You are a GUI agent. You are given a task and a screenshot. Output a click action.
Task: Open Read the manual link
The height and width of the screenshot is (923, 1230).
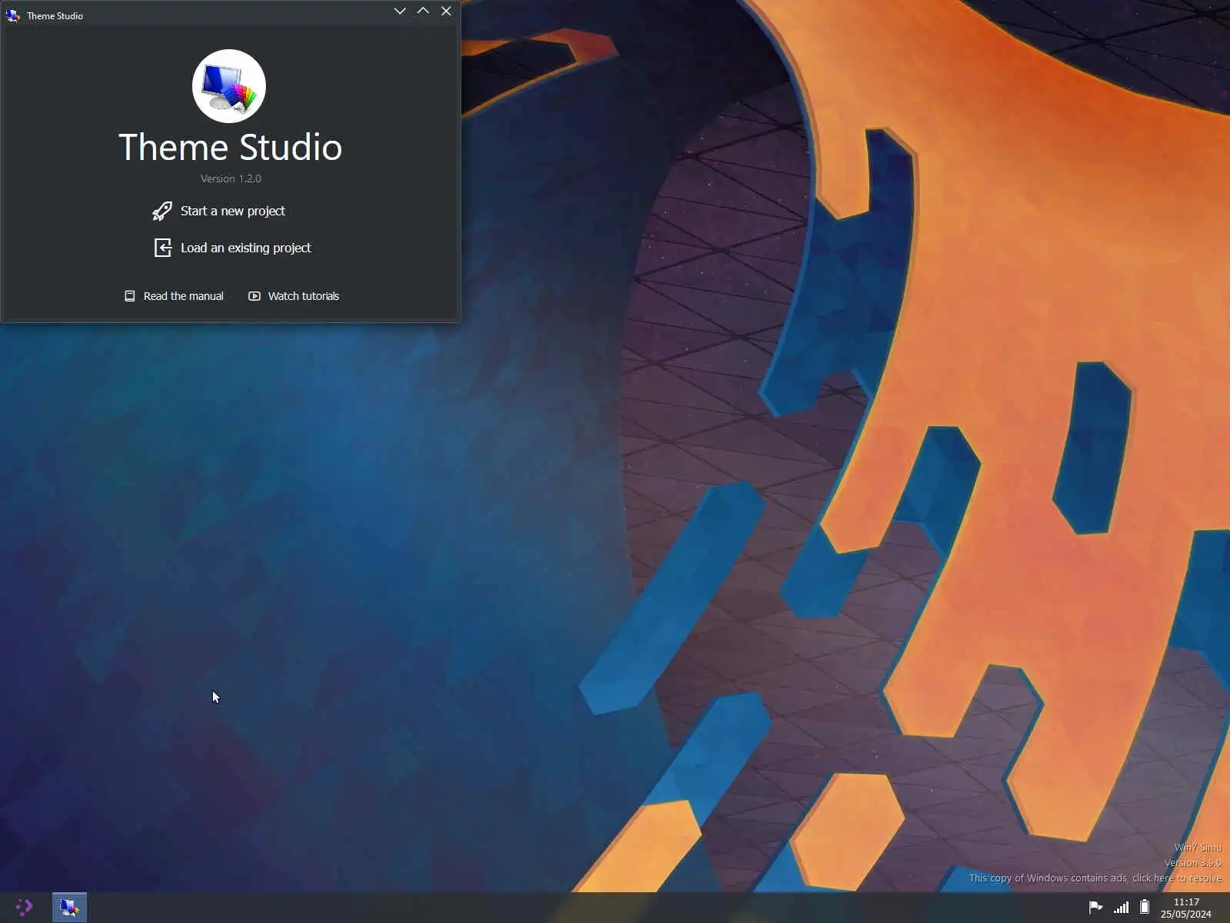pos(183,296)
